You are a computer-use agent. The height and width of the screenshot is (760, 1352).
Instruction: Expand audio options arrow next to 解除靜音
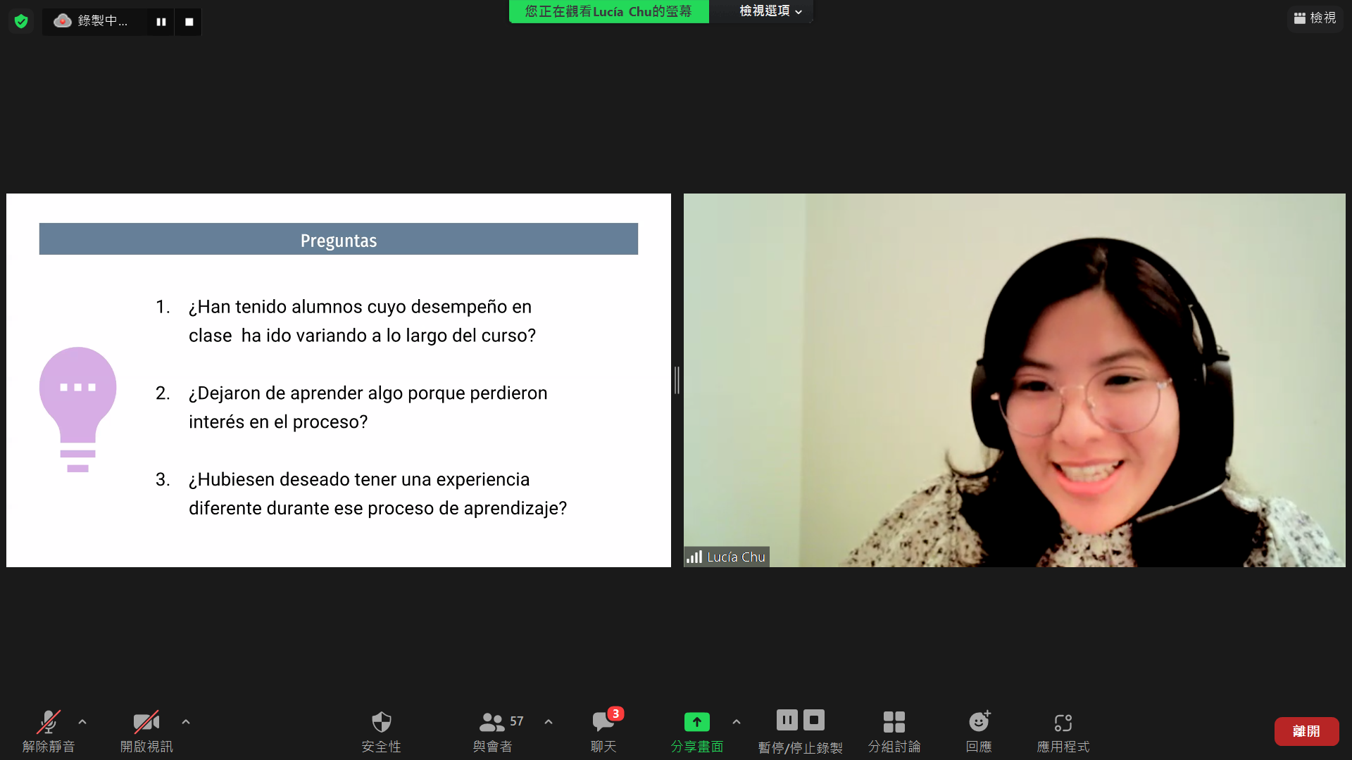[x=82, y=722]
